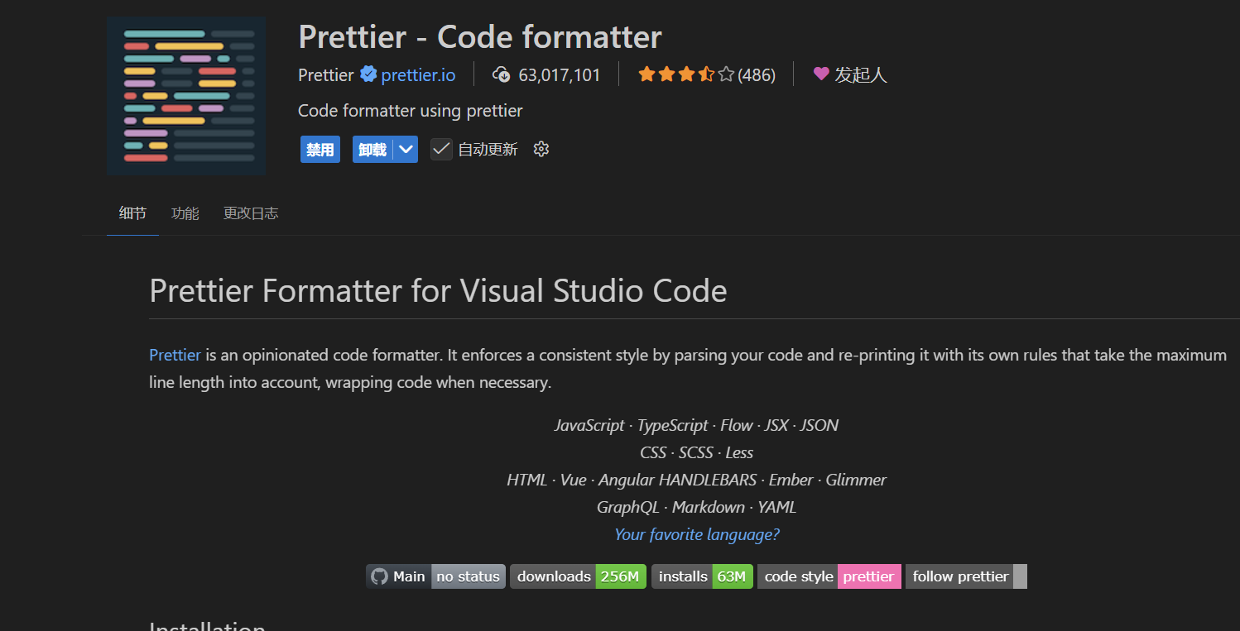The height and width of the screenshot is (631, 1240).
Task: Click the 'JavaScript · TypeScript · Flow · JSX · JSON' line
Action: 696,425
